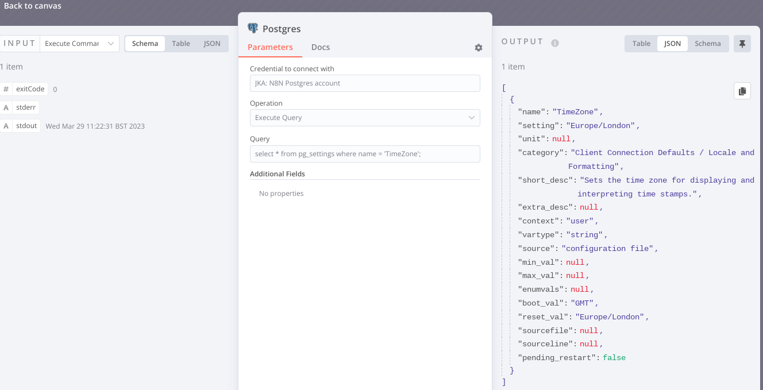
Task: Select the exitCode schema field
Action: coord(30,89)
